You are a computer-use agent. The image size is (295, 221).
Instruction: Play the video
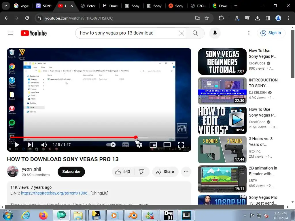click(x=17, y=145)
